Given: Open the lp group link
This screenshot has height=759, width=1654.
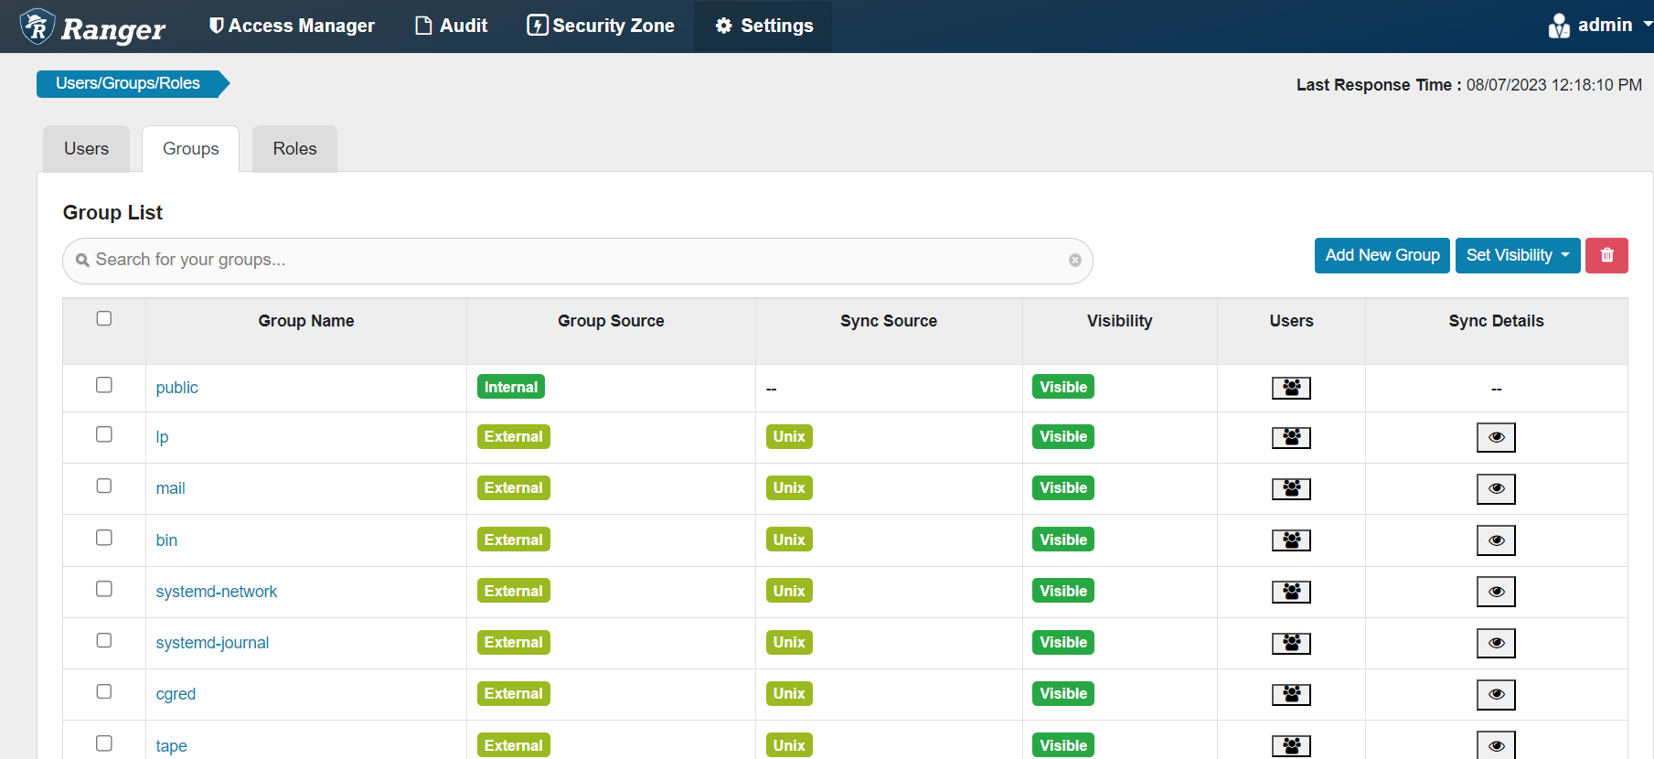Looking at the screenshot, I should [x=162, y=437].
